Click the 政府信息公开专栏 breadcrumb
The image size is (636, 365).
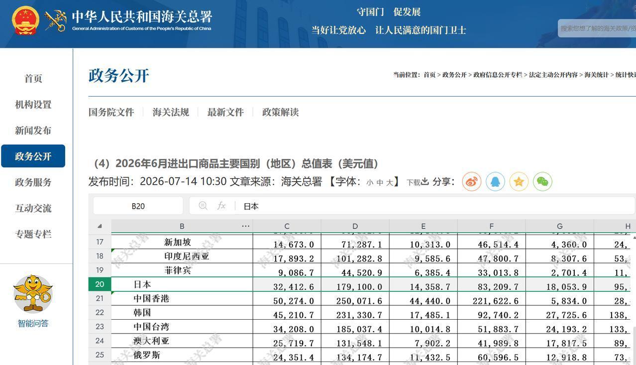498,75
